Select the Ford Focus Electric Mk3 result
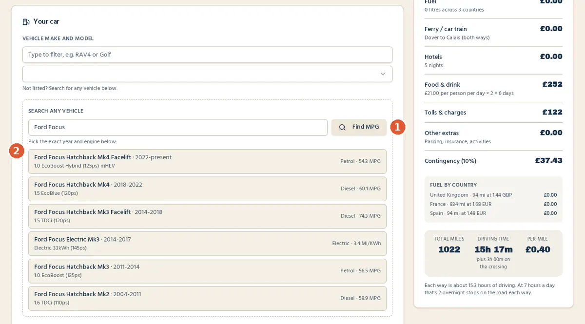The height and width of the screenshot is (324, 585). tap(207, 244)
